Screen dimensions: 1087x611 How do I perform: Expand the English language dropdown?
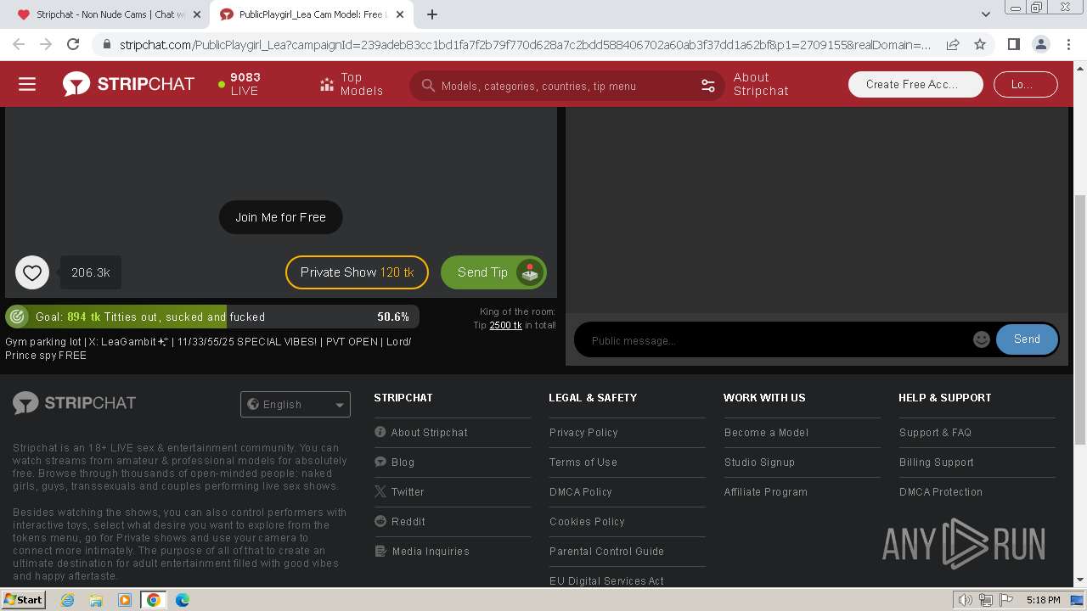296,405
